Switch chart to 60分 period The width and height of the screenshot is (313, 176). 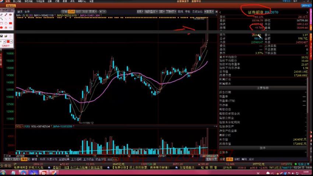pyautogui.click(x=78, y=11)
